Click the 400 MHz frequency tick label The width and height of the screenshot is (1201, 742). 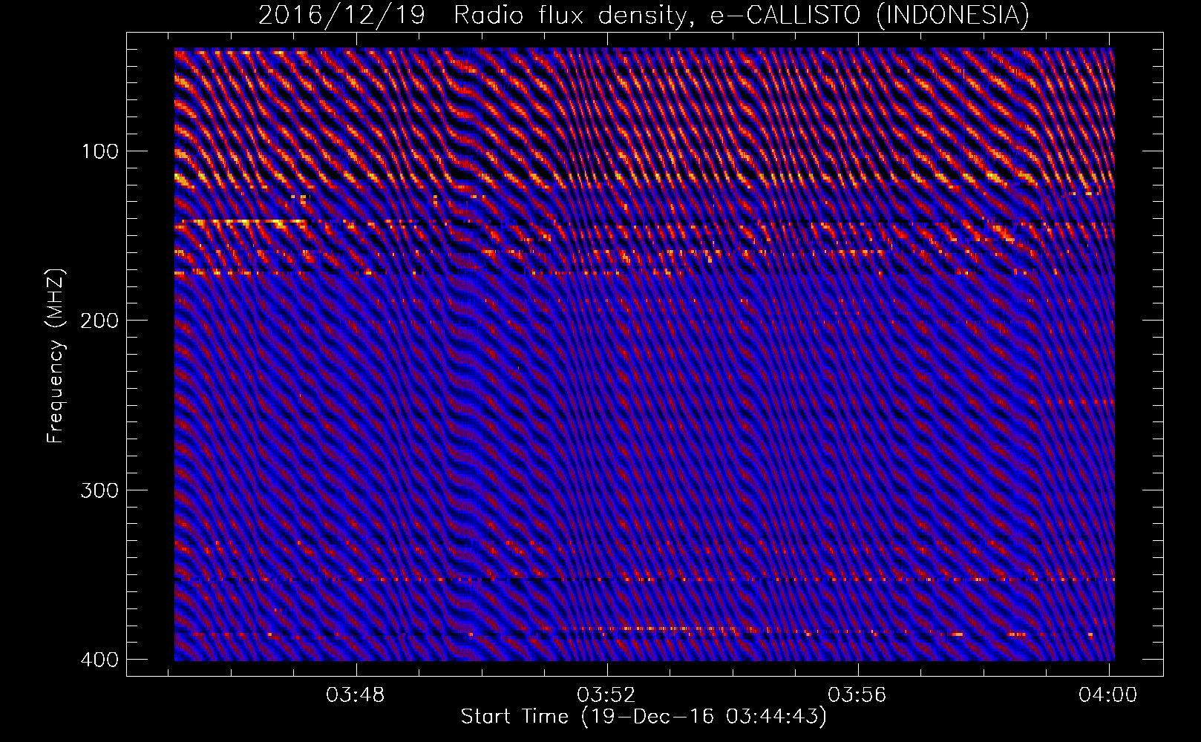click(x=99, y=660)
